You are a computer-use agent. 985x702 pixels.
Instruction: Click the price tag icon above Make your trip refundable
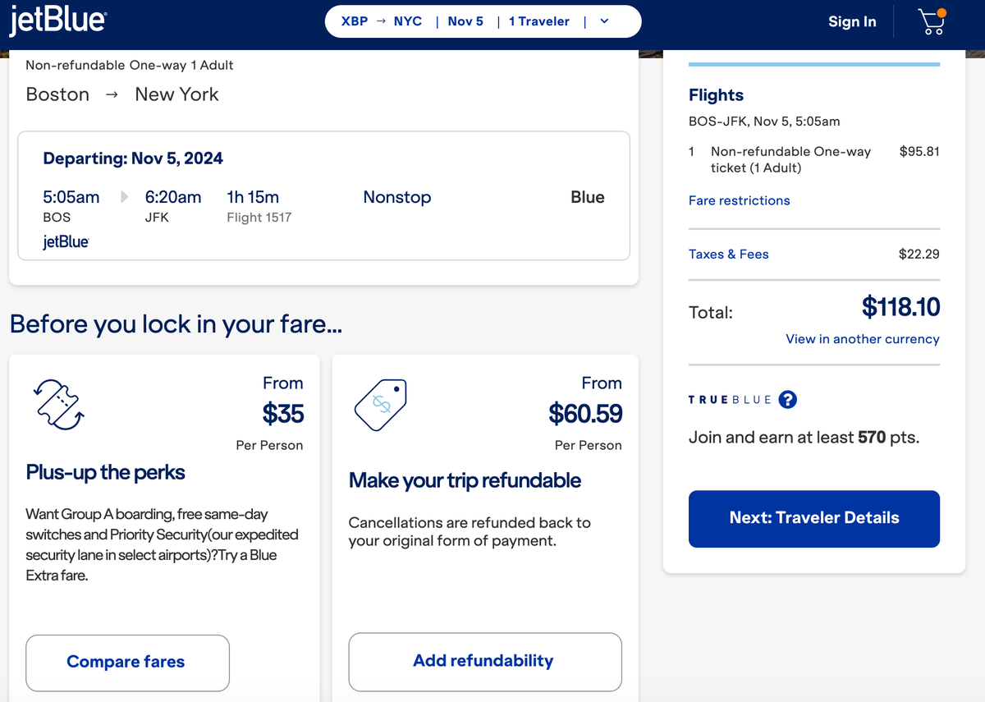click(380, 404)
